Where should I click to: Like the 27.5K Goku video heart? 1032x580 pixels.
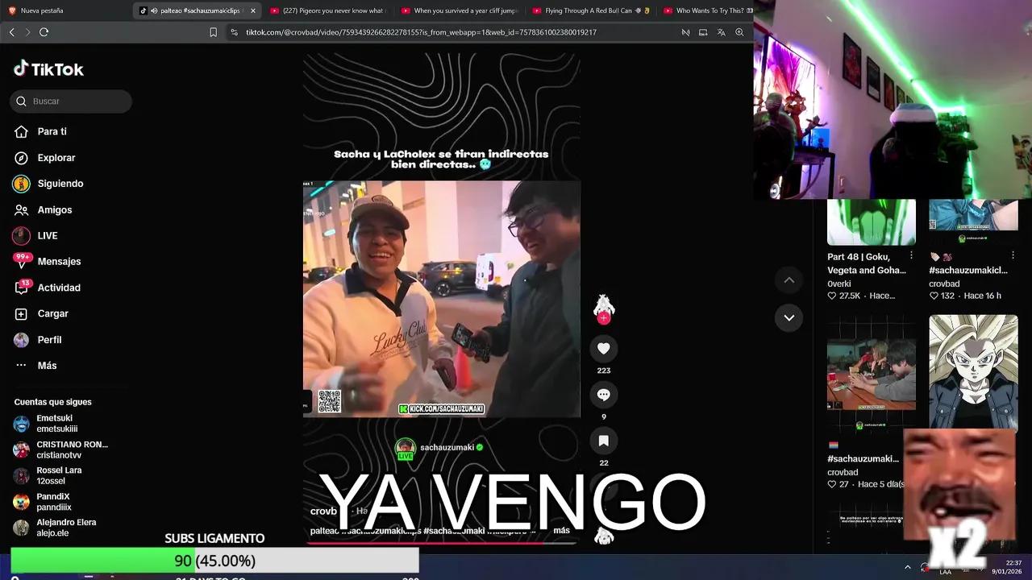pyautogui.click(x=832, y=296)
